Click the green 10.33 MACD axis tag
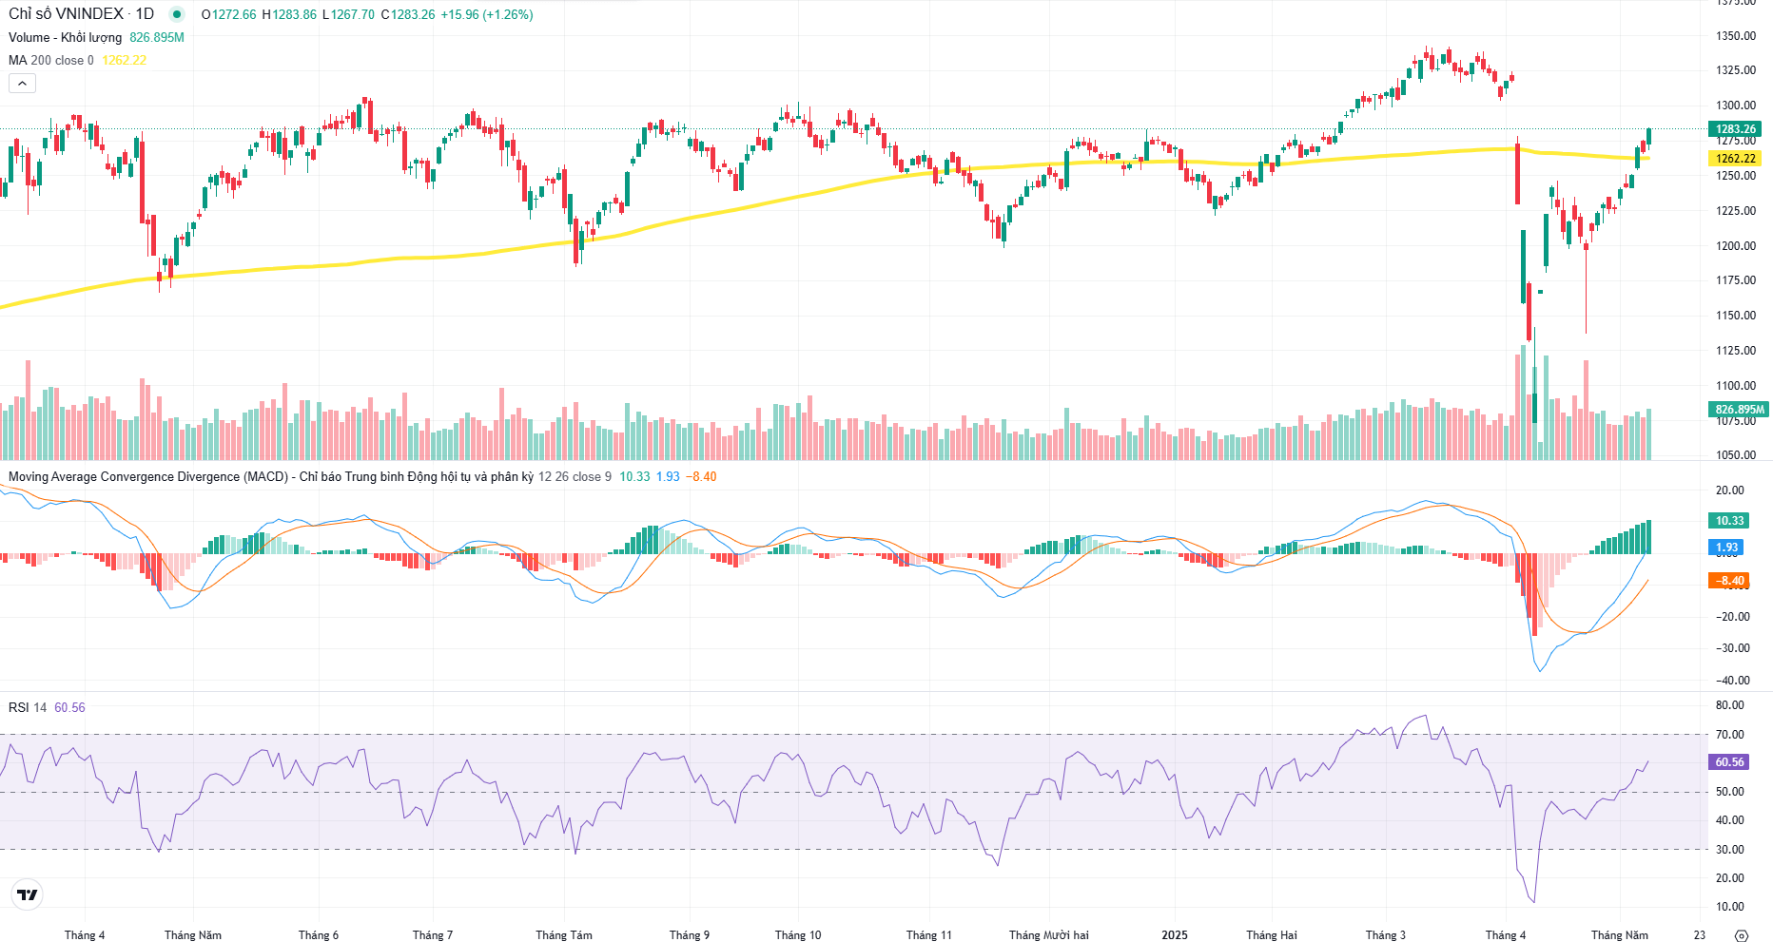 1729,521
